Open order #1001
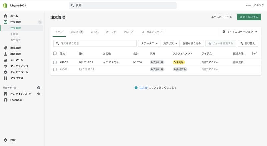Screen dimensions: 267x146 tap(64, 69)
